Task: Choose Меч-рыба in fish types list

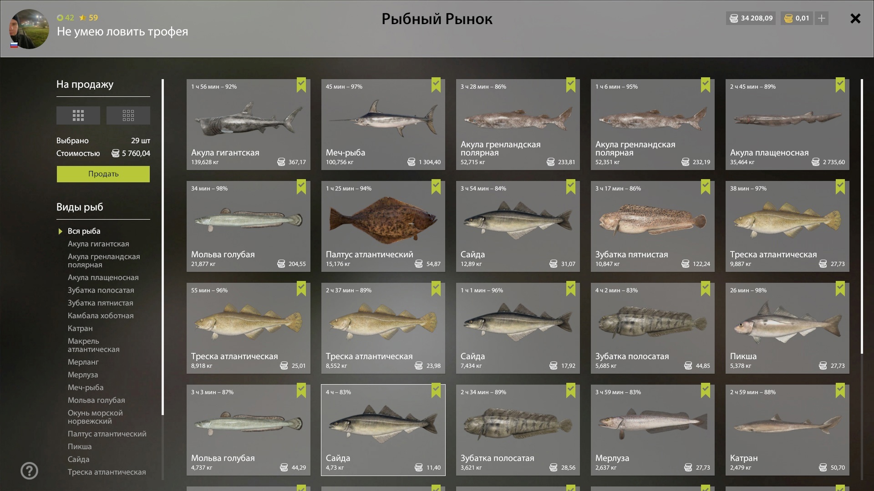Action: 86,387
